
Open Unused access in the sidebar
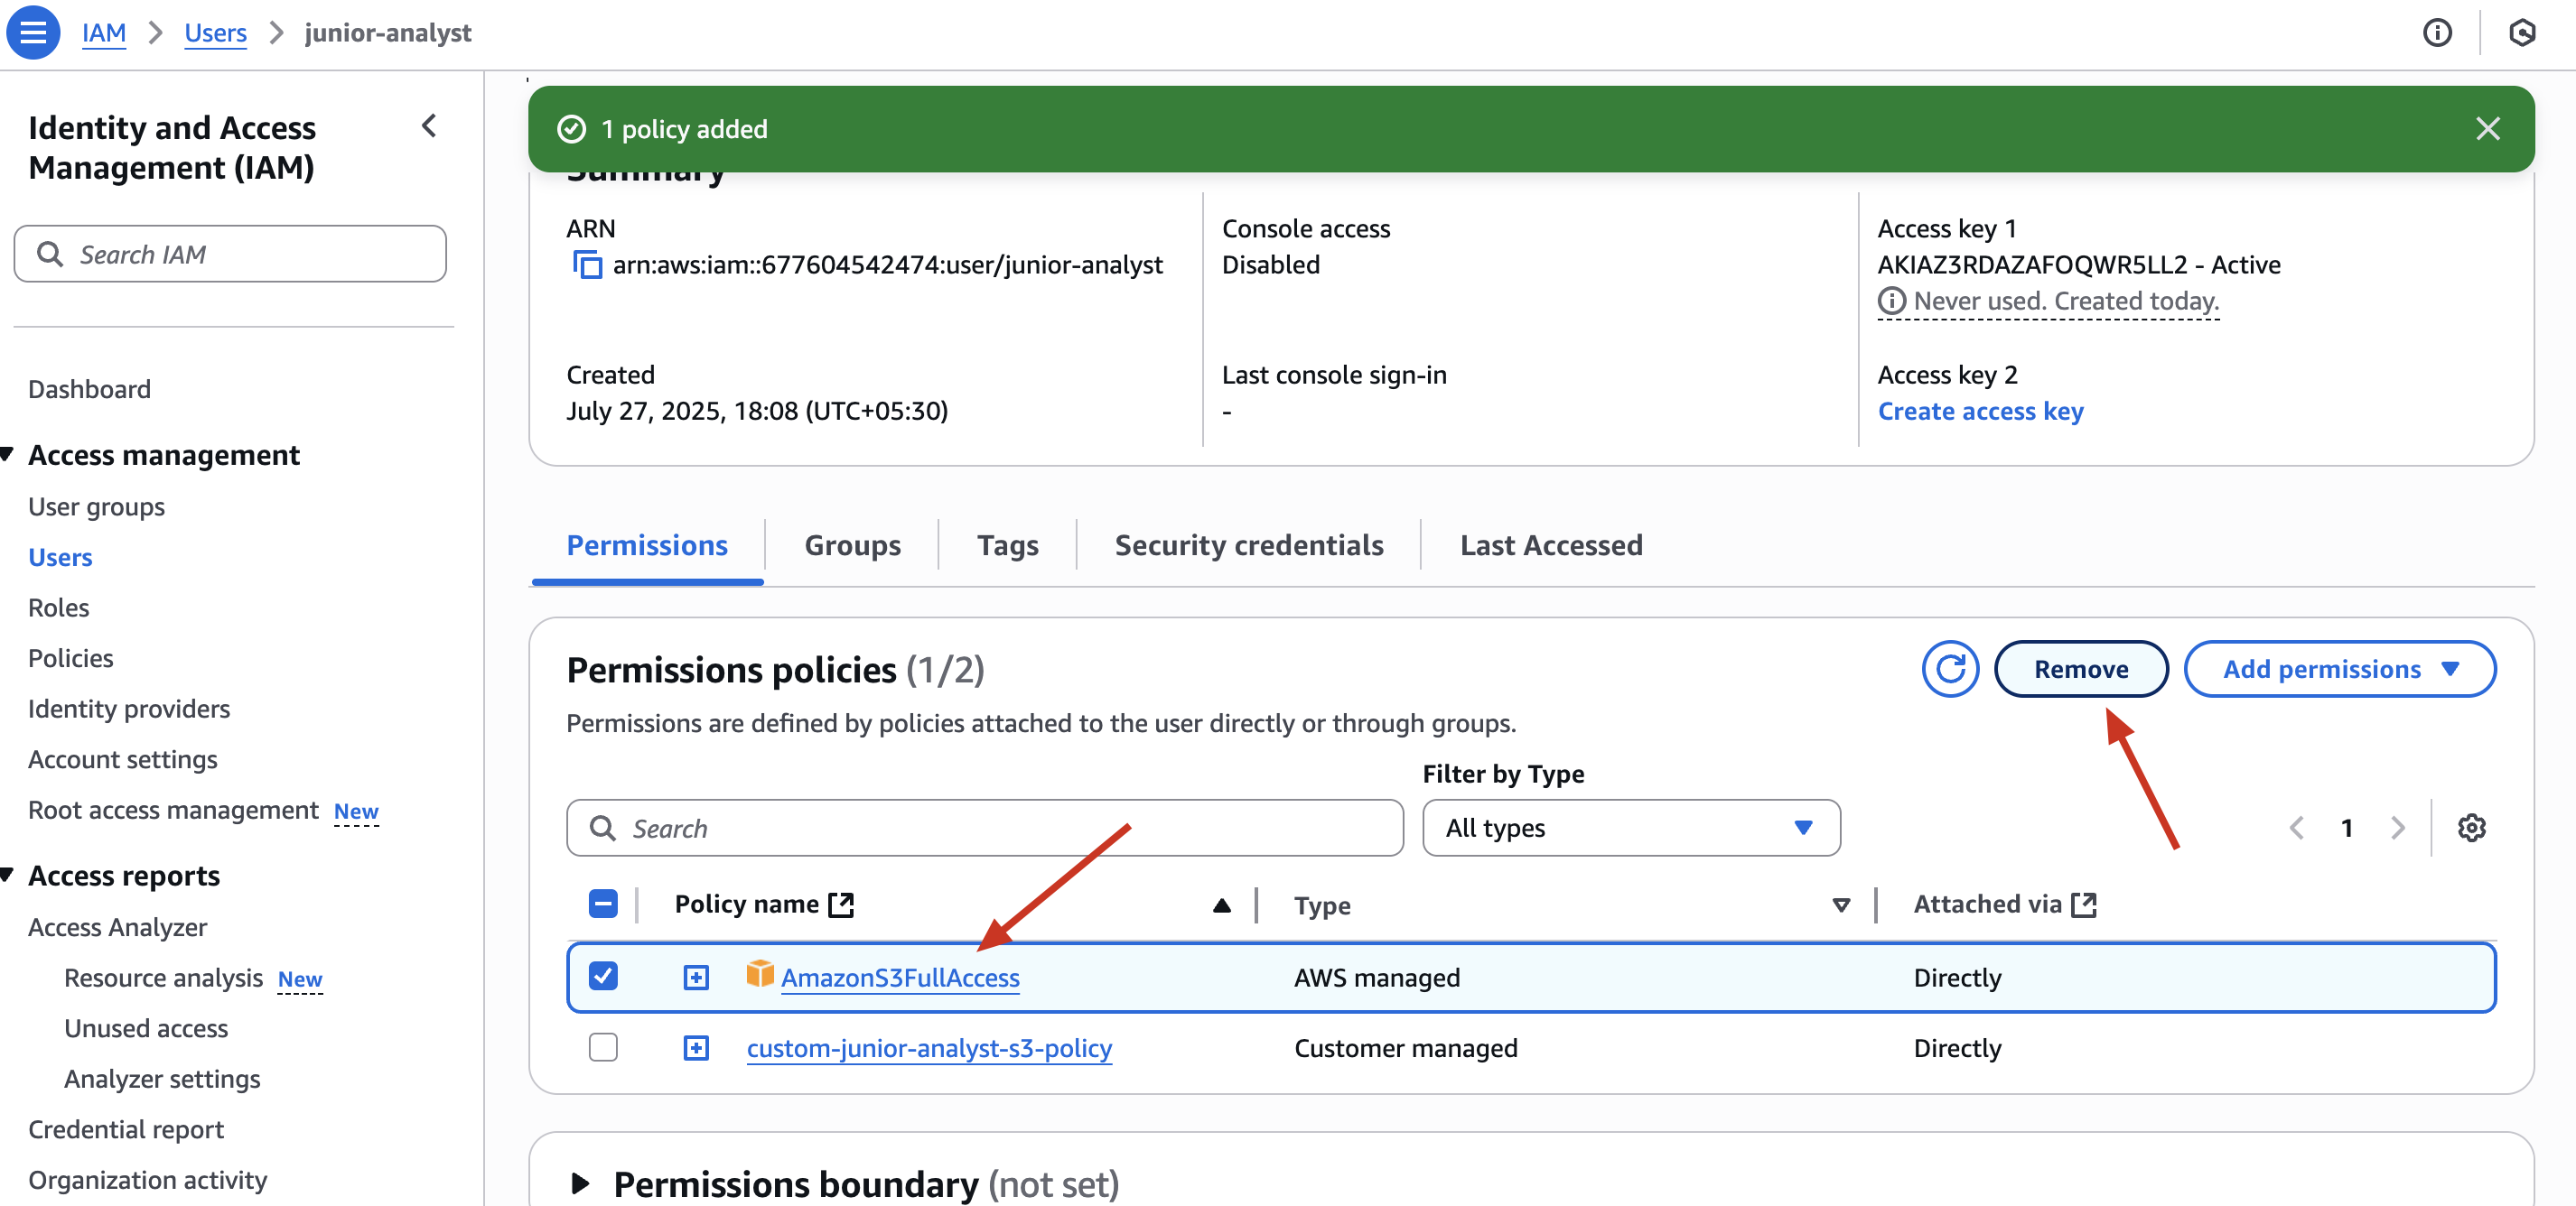pos(146,1028)
